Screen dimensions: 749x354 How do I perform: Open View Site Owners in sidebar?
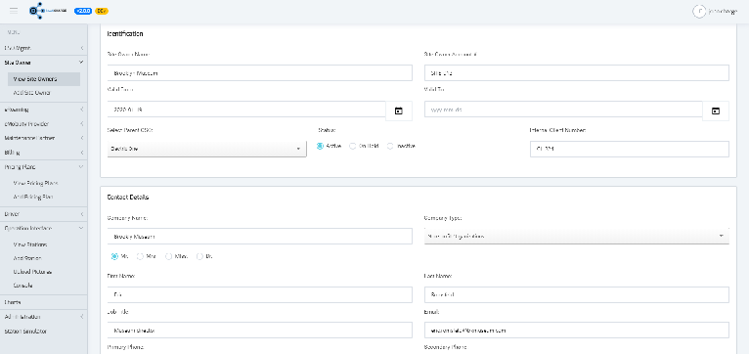point(44,79)
